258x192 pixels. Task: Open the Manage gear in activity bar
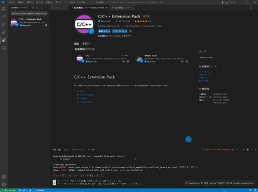tap(4, 185)
